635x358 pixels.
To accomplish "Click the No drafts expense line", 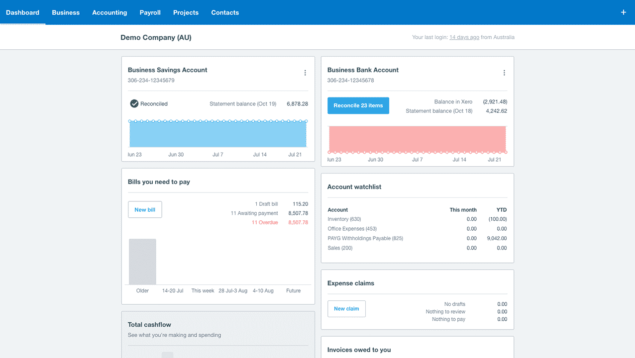I will pos(455,304).
